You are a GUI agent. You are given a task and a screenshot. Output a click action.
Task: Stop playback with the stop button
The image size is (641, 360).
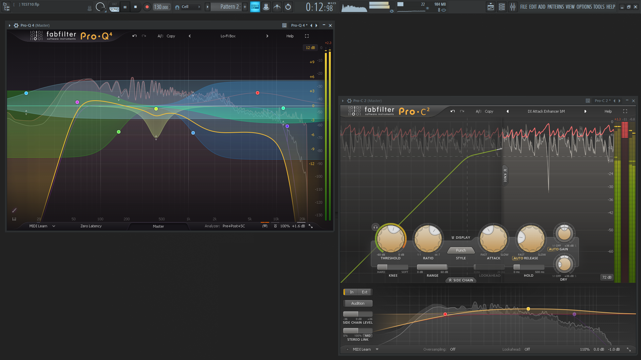pyautogui.click(x=135, y=7)
